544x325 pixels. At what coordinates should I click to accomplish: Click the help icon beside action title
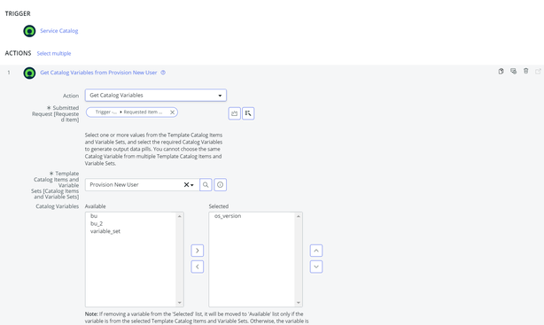[x=163, y=73]
